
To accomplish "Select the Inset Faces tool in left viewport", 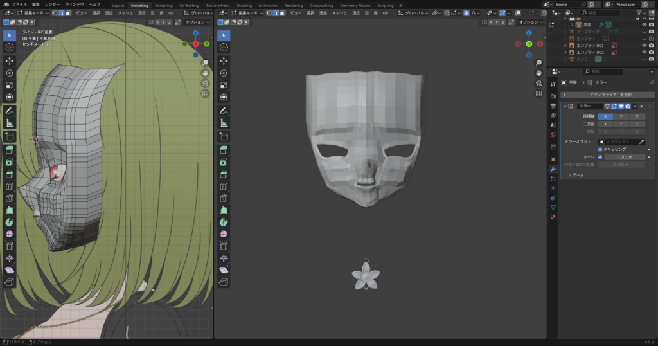I will pos(10,162).
